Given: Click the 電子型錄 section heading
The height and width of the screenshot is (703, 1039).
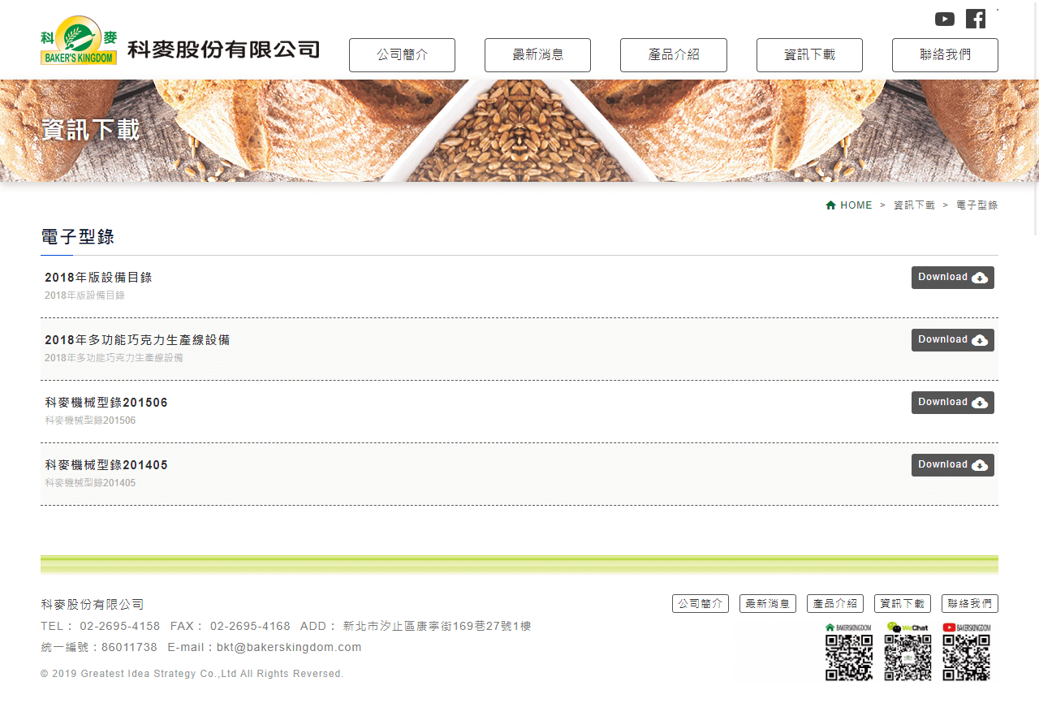Looking at the screenshot, I should tap(78, 237).
